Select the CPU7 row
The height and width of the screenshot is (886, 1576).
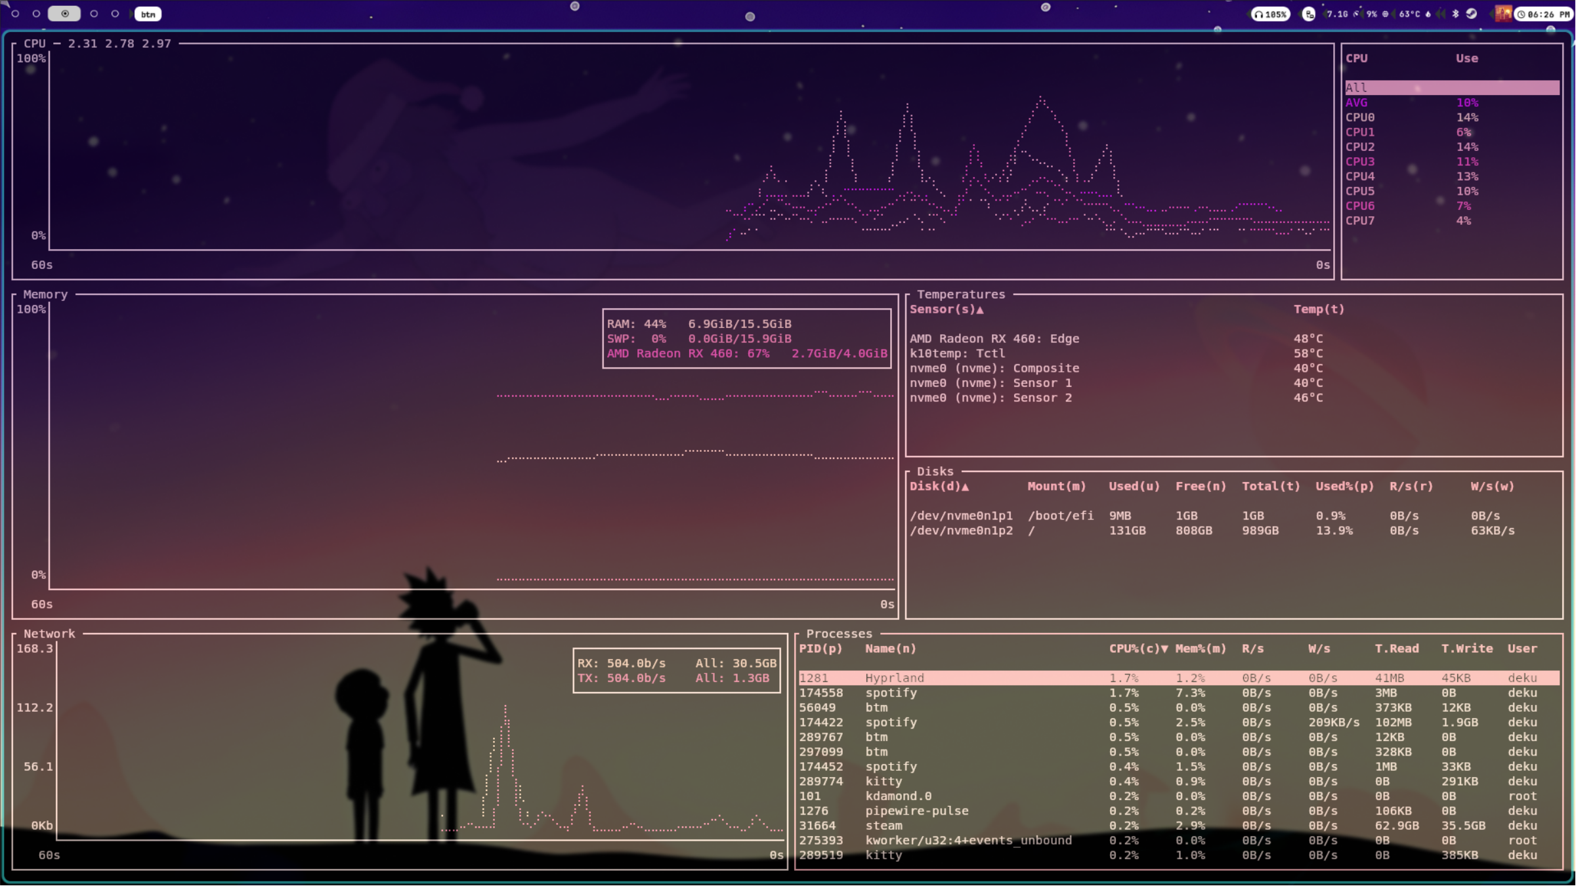1452,221
